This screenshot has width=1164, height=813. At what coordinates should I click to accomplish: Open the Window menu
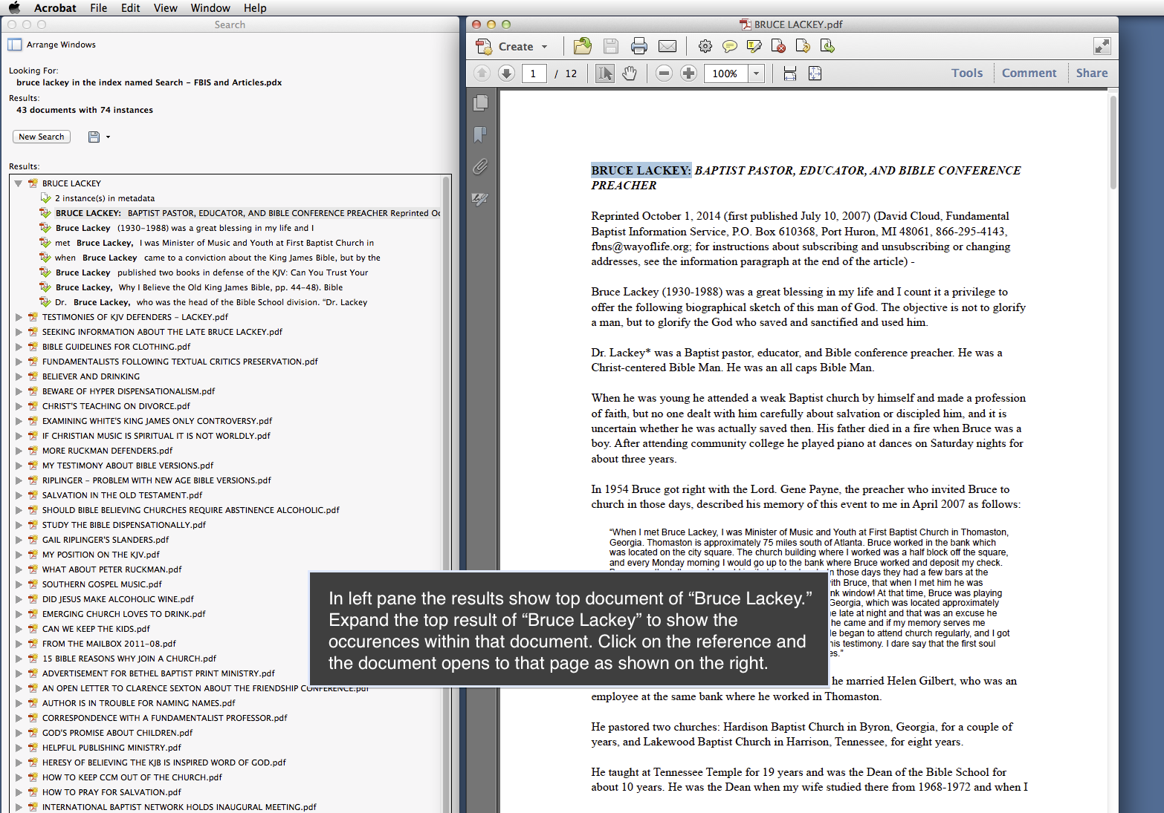[x=210, y=7]
